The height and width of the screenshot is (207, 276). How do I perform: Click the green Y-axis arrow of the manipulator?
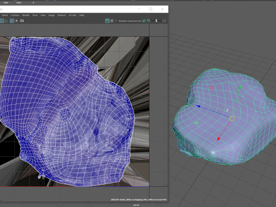pyautogui.click(x=240, y=87)
